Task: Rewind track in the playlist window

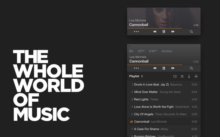Action: 155,68
